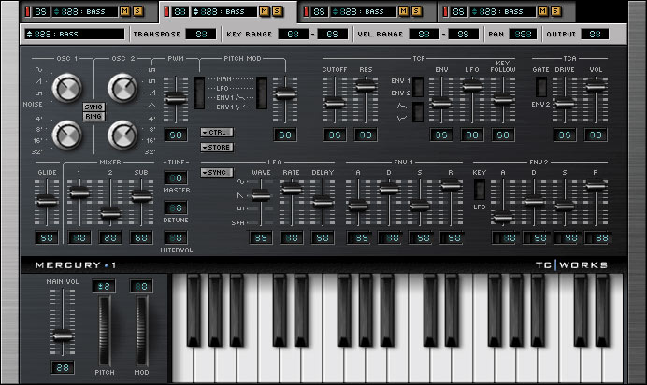647x385 pixels.
Task: Solo the first part with its S button
Action: coord(137,11)
